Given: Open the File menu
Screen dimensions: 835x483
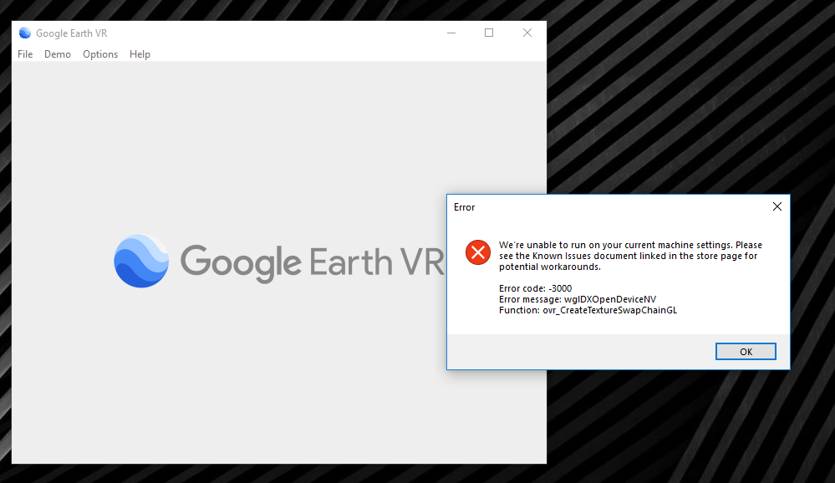Looking at the screenshot, I should (25, 53).
